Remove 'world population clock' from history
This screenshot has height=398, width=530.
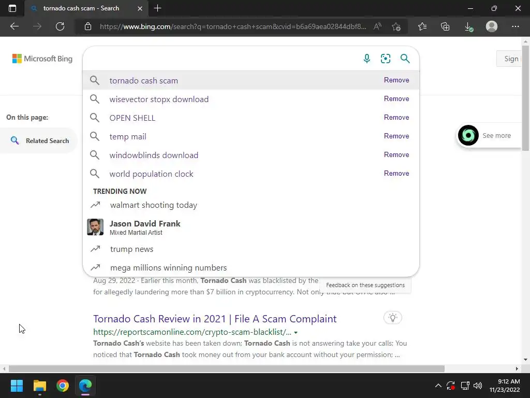(x=396, y=173)
